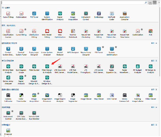Click into the apps search field
Screen dimensions: 161x137
(x=72, y=2)
